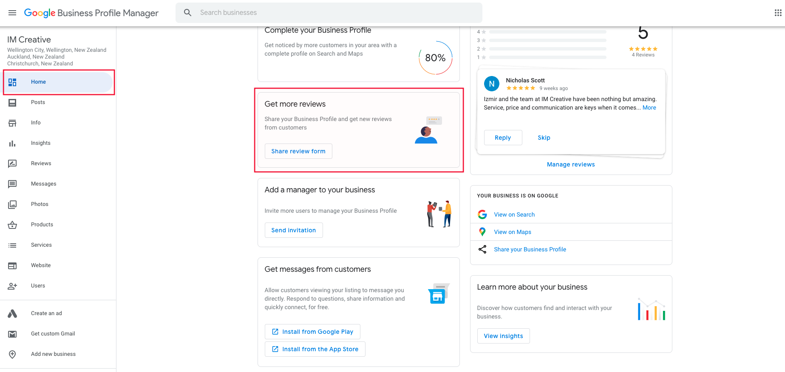Click Share review form button
Image resolution: width=785 pixels, height=372 pixels.
coord(298,151)
